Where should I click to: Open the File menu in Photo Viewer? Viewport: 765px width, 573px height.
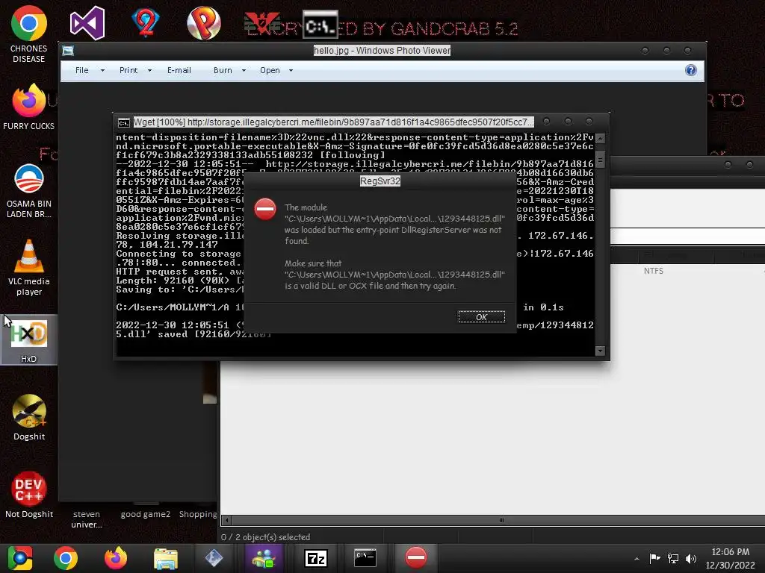pyautogui.click(x=82, y=70)
